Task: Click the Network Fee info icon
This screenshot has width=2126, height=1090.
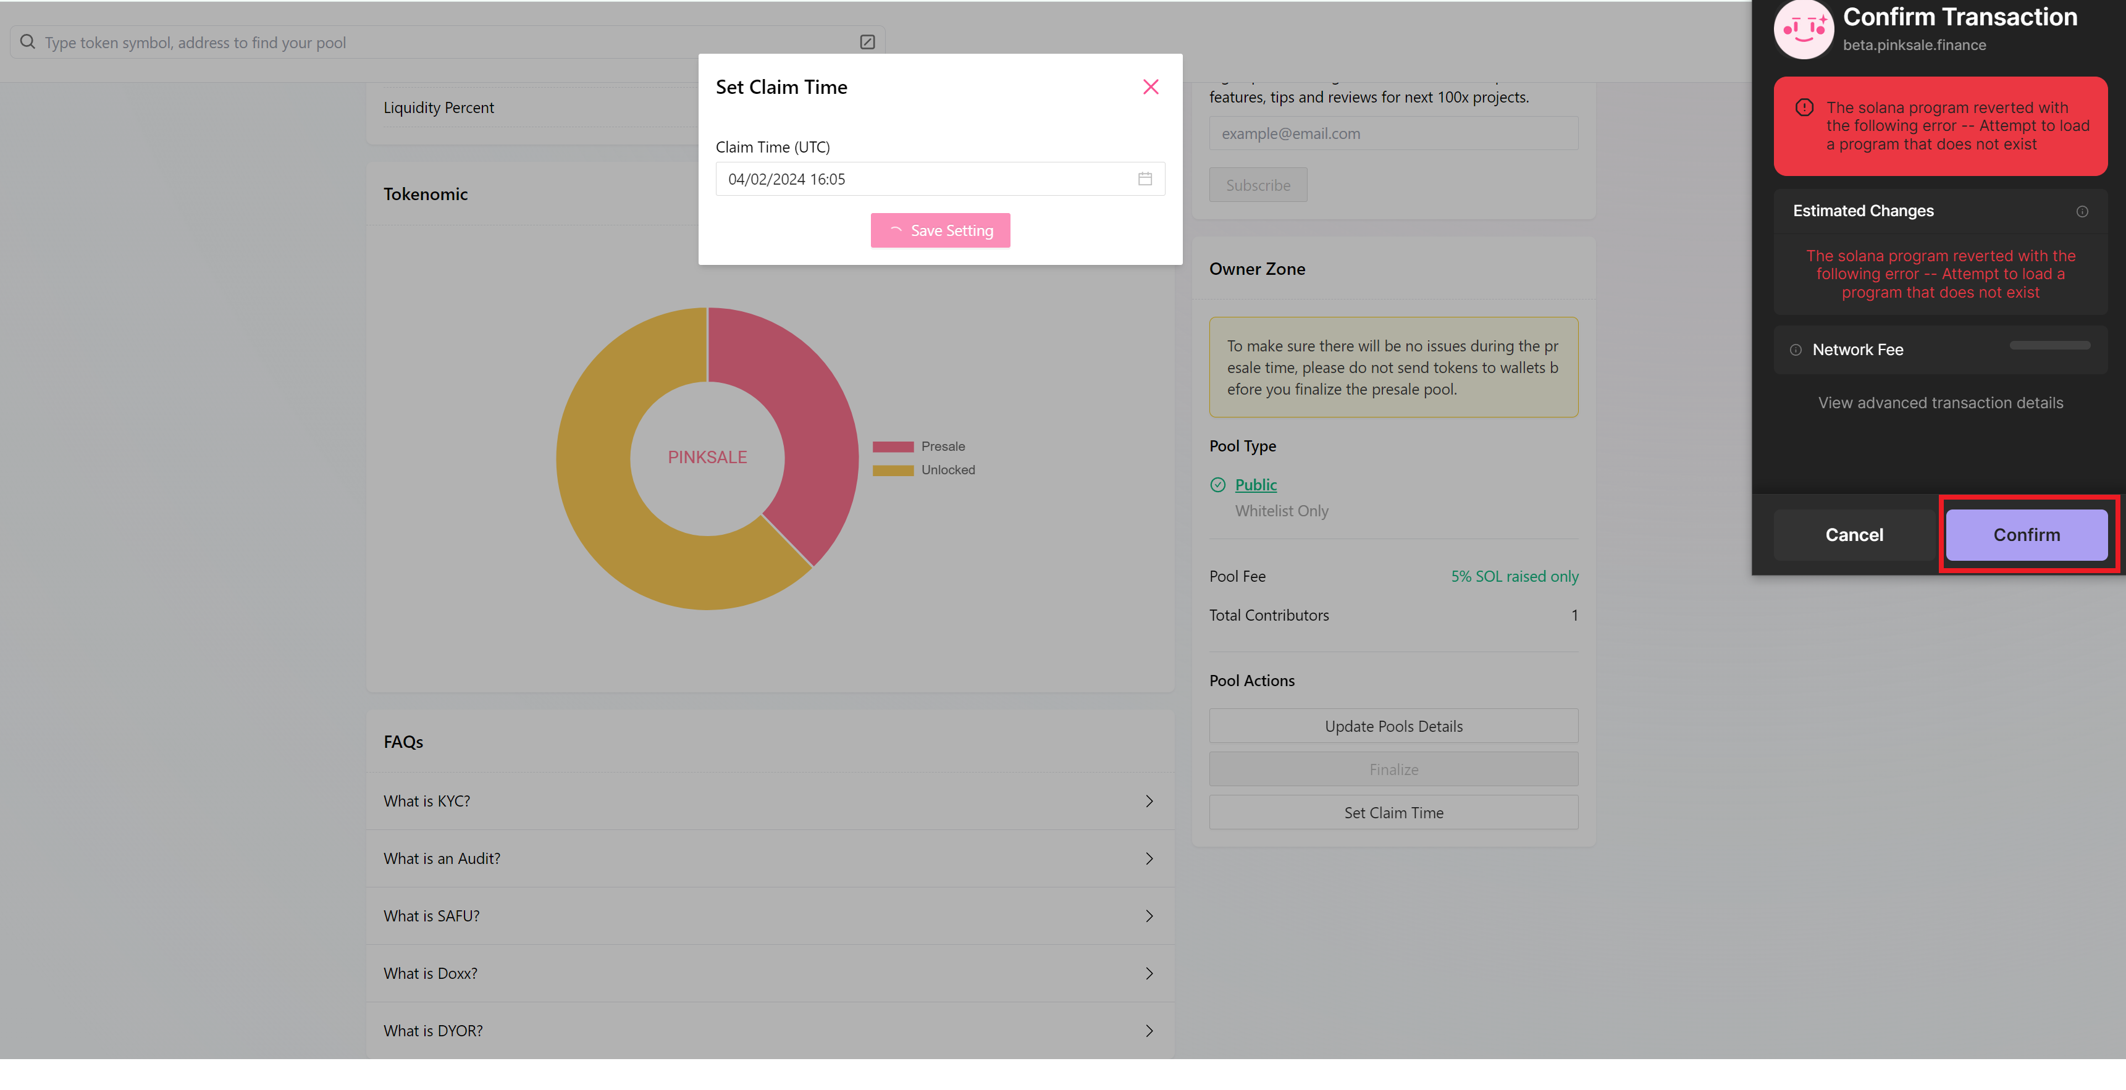Action: (x=1795, y=350)
